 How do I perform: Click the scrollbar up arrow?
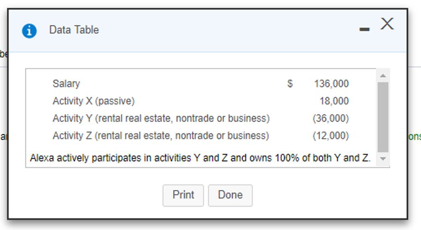(x=383, y=76)
